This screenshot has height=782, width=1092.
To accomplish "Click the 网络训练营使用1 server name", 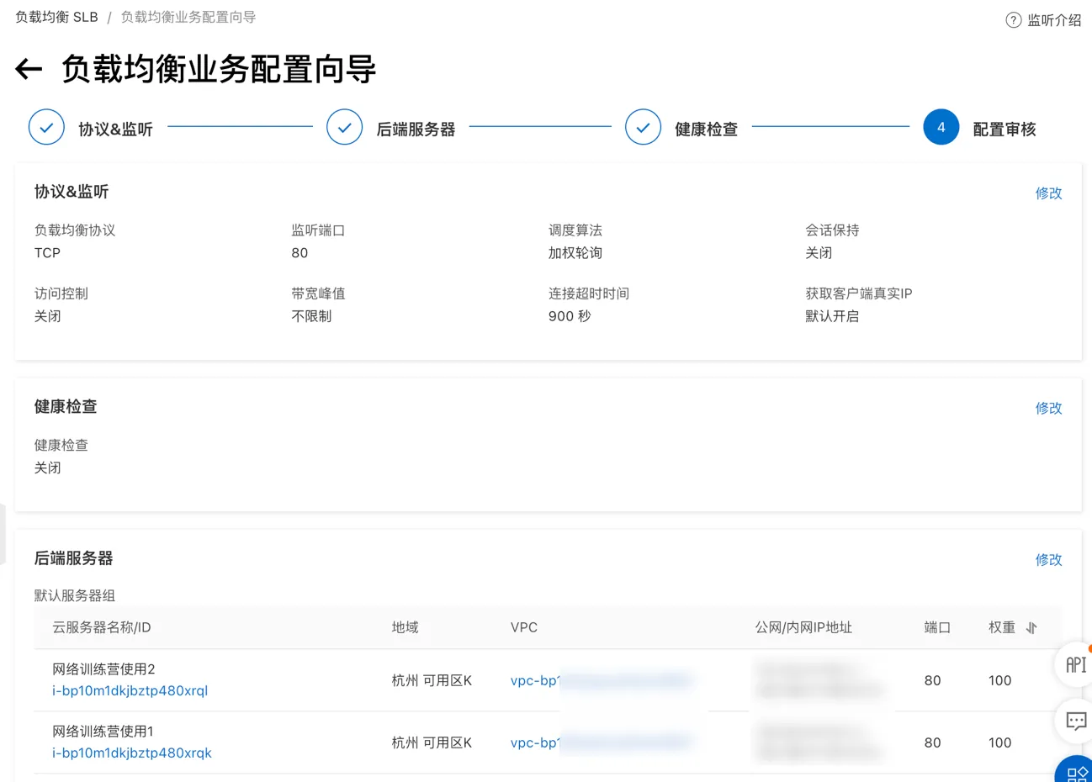I will coord(103,732).
